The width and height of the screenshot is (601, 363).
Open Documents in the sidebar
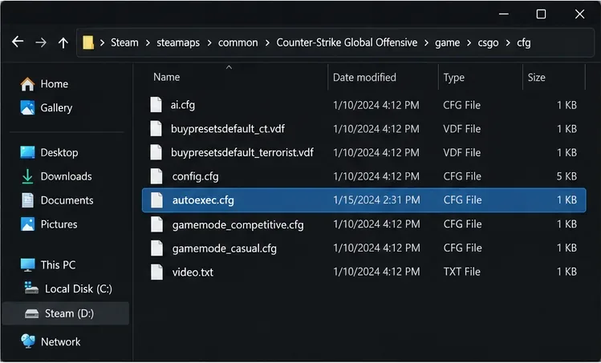(x=57, y=200)
